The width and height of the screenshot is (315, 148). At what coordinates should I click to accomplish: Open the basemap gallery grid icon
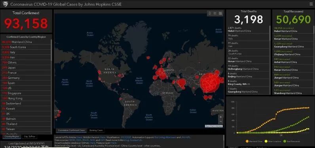click(220, 13)
